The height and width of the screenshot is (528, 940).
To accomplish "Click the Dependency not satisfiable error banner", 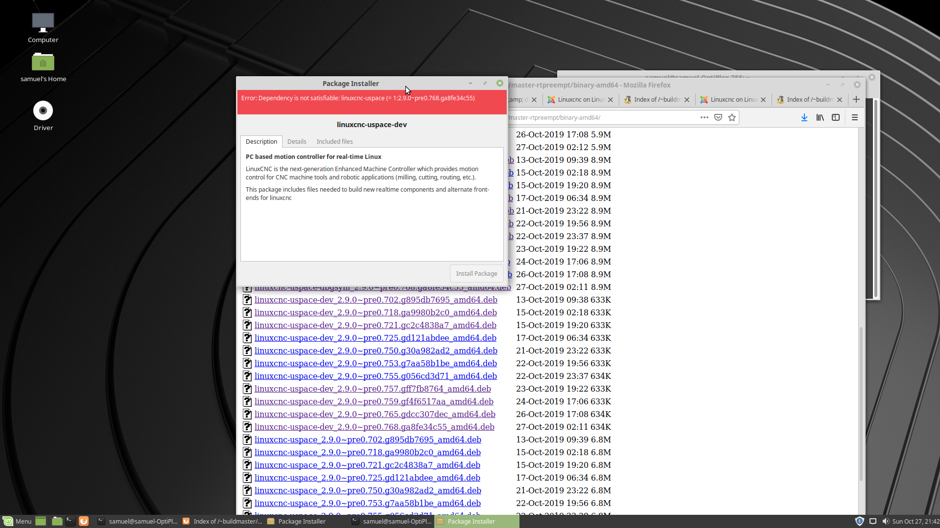I will (372, 102).
